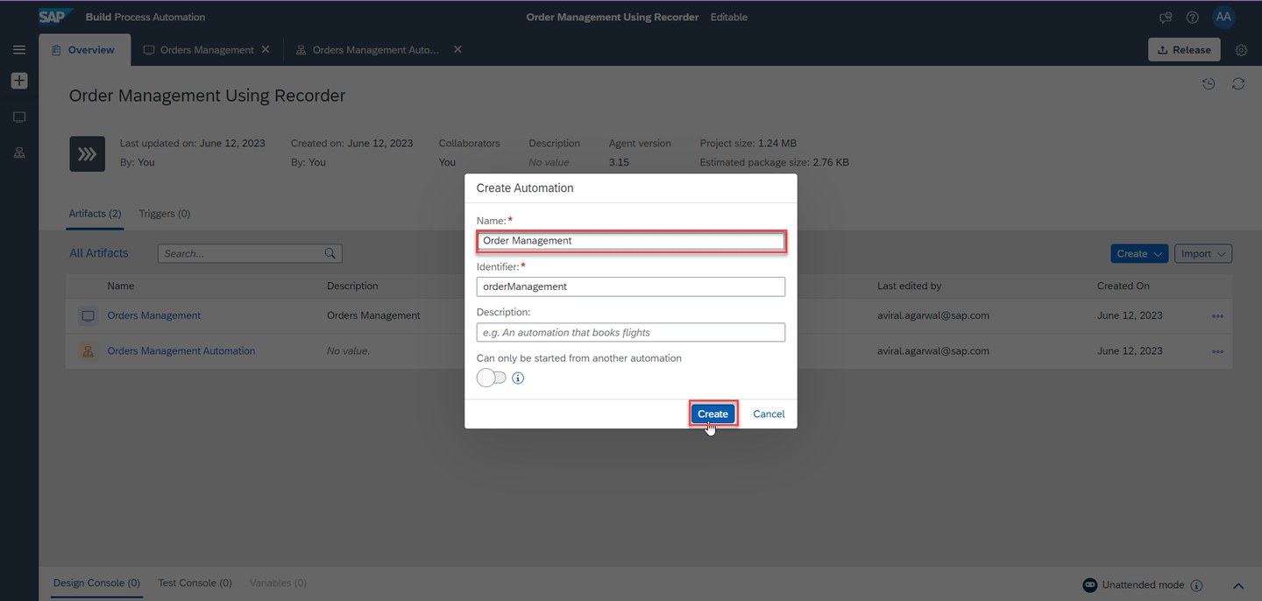
Task: Open the project history clock icon
Action: point(1209,84)
